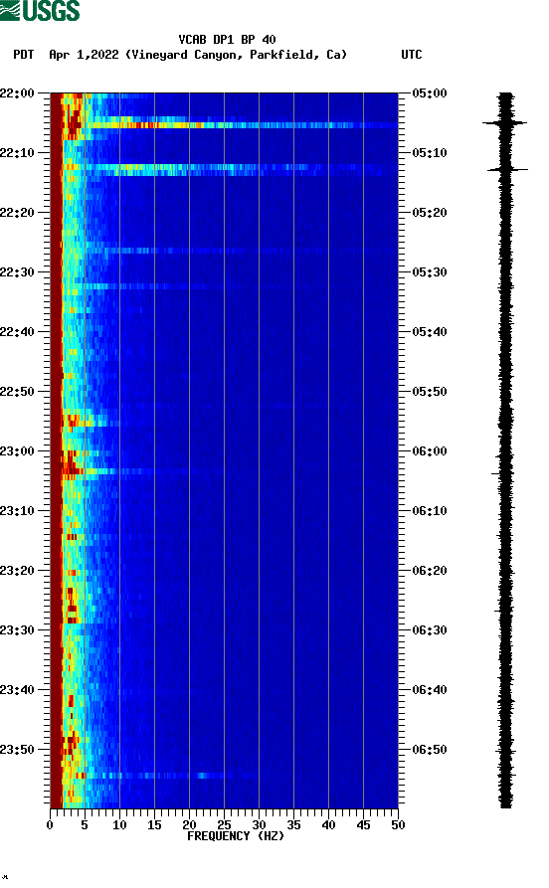Viewport: 549px width, 888px height.
Task: Click the 05:20 UTC time label
Action: coord(430,213)
